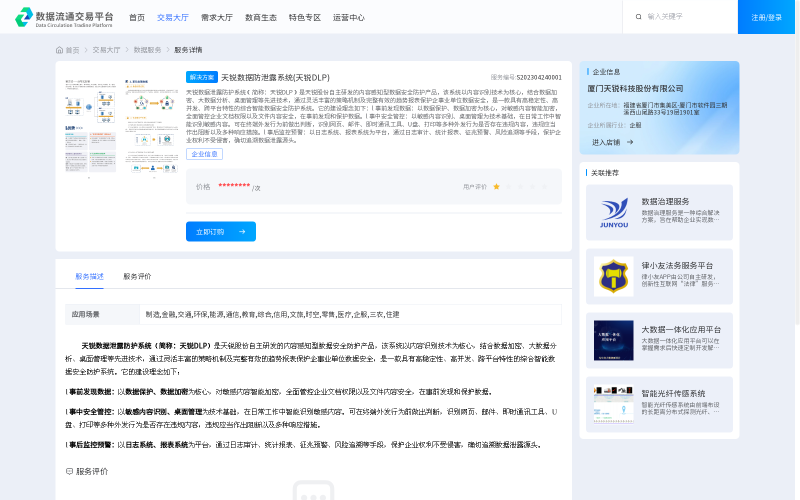The image size is (800, 500).
Task: Click the comment icon beside 服务评价 heading
Action: pos(69,471)
